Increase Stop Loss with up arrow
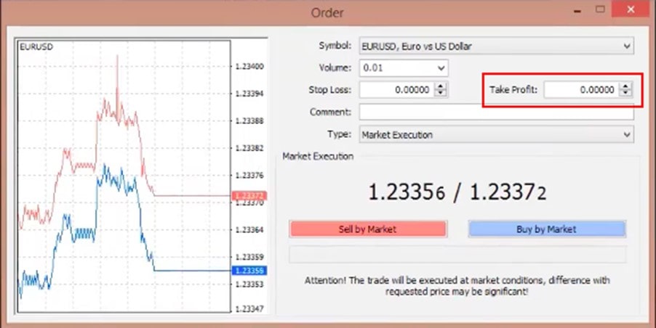 pos(441,86)
